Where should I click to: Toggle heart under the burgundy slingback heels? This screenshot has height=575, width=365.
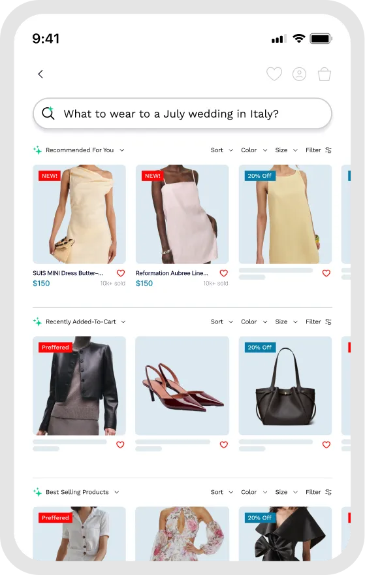[x=223, y=445]
